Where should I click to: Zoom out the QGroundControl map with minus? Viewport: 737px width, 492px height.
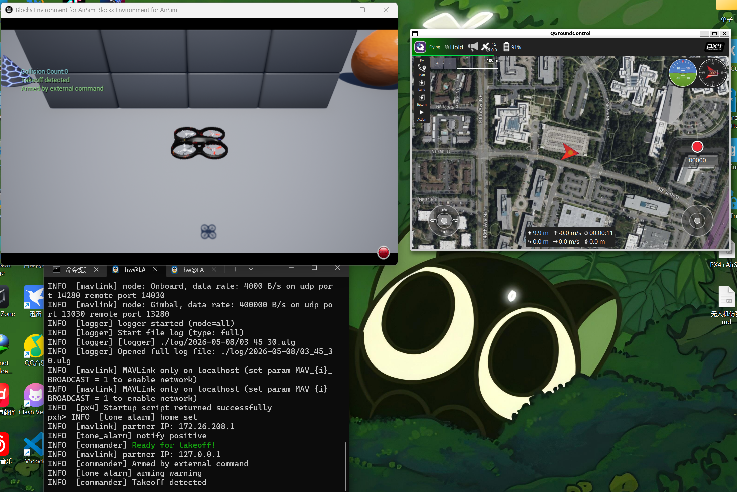coord(450,63)
